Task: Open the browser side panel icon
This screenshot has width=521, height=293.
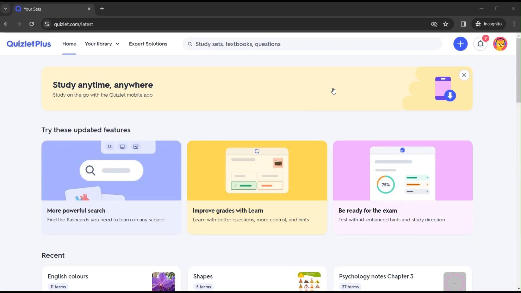Action: tap(463, 24)
